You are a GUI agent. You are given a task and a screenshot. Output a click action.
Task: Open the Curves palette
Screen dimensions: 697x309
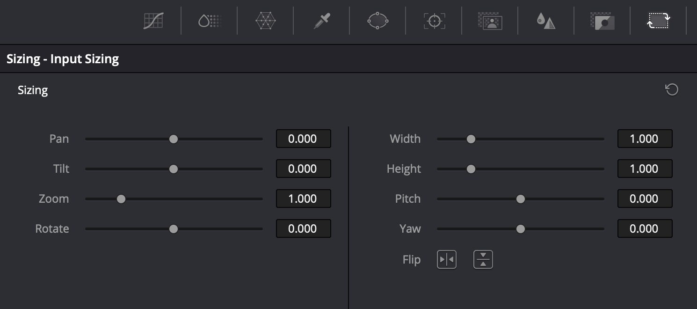(153, 21)
